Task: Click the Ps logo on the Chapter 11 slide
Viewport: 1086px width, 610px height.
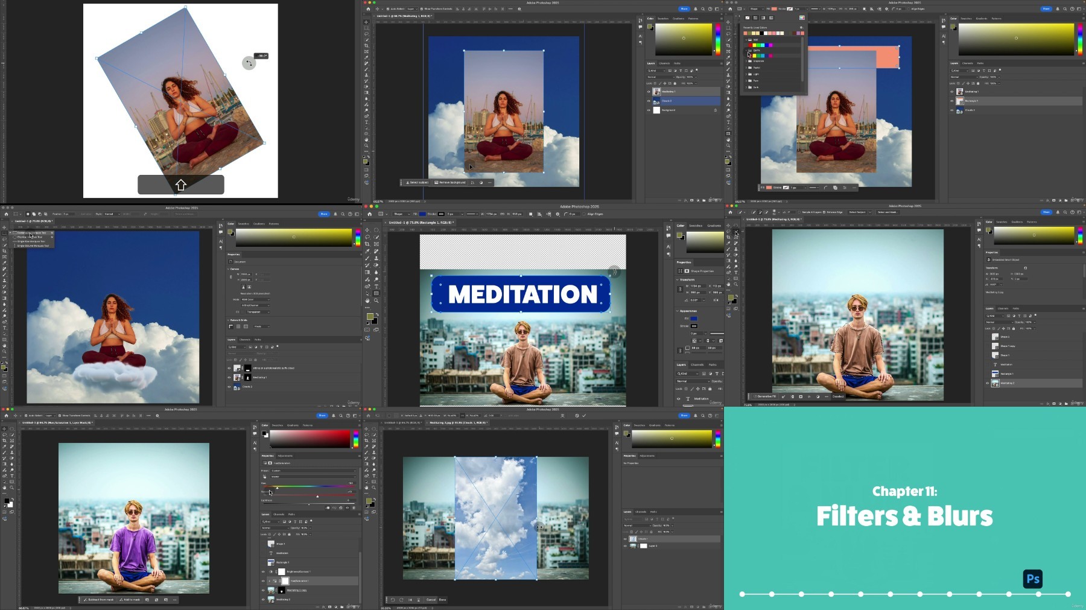Action: point(1033,579)
